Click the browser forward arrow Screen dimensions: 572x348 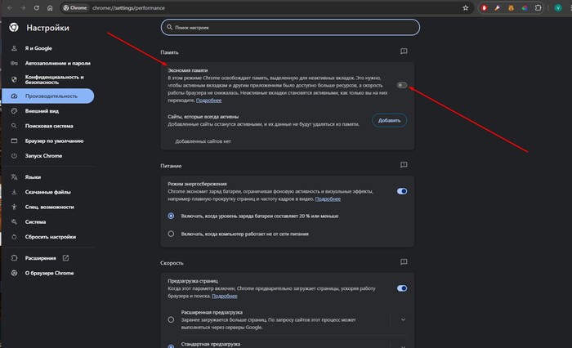pyautogui.click(x=23, y=7)
